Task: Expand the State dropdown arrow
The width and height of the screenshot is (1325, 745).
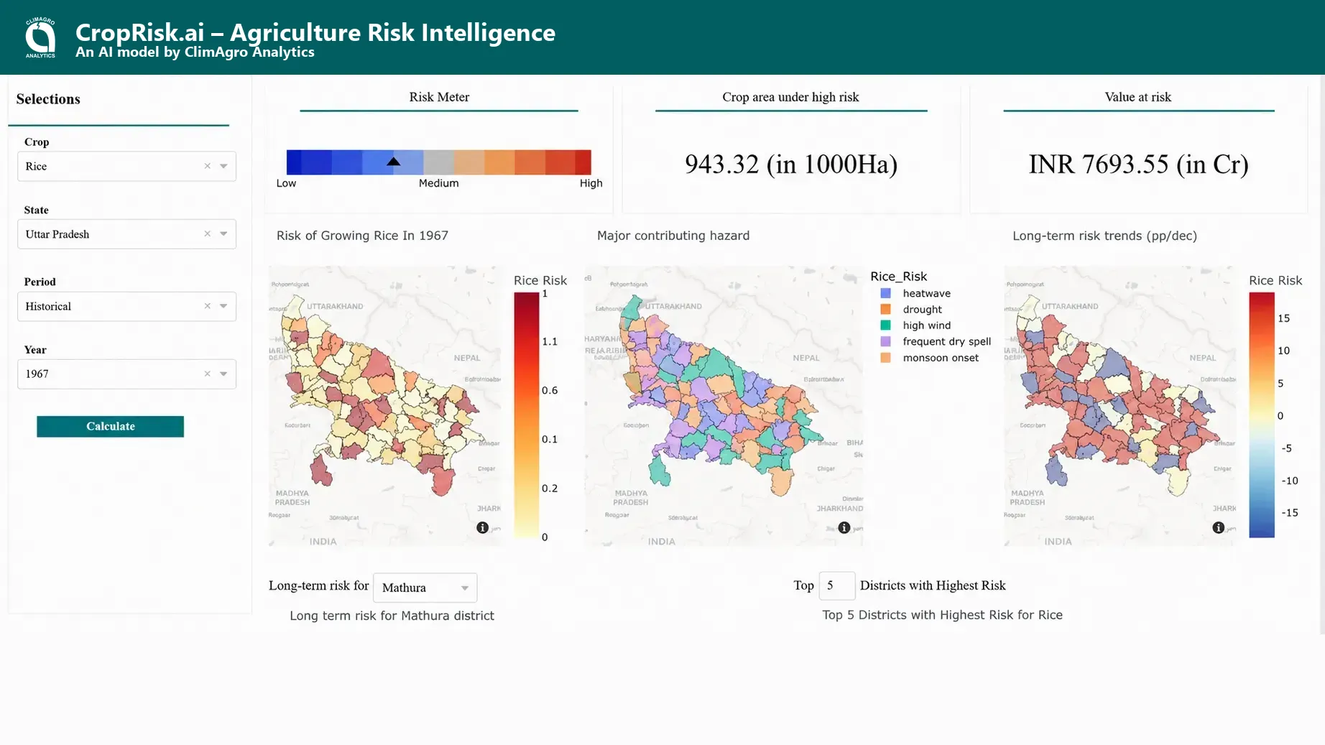Action: coord(223,234)
